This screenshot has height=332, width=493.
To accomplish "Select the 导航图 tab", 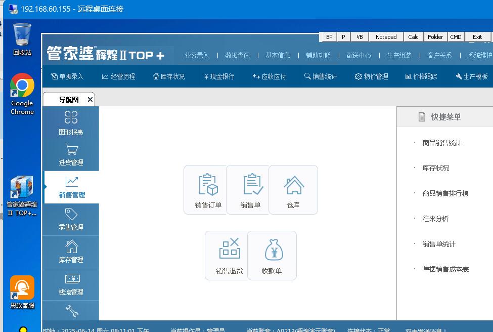I will pos(69,100).
